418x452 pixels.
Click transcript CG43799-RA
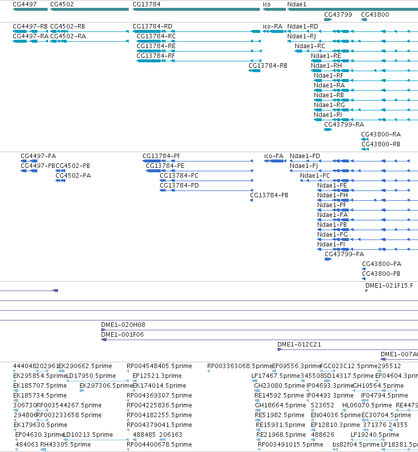[x=344, y=125]
